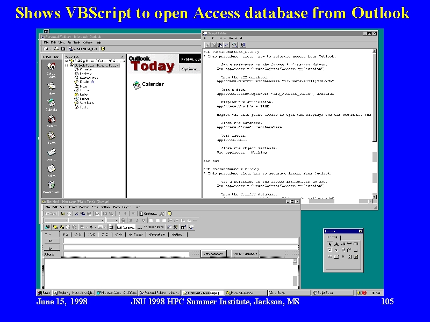Toggle Center alignment in message formatting toolbar
430x322 pixels.
coord(157,221)
